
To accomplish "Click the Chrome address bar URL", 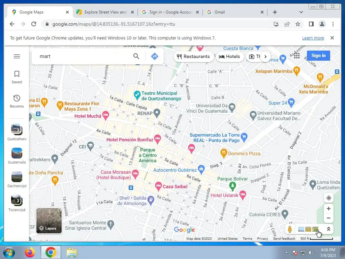I will tap(114, 24).
